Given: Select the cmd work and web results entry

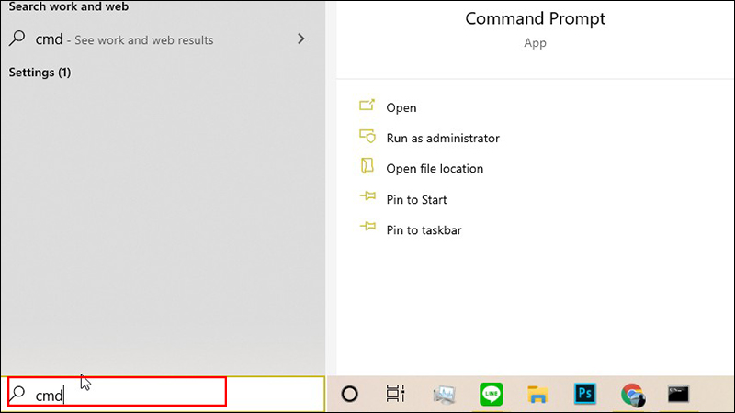Looking at the screenshot, I should (x=124, y=39).
